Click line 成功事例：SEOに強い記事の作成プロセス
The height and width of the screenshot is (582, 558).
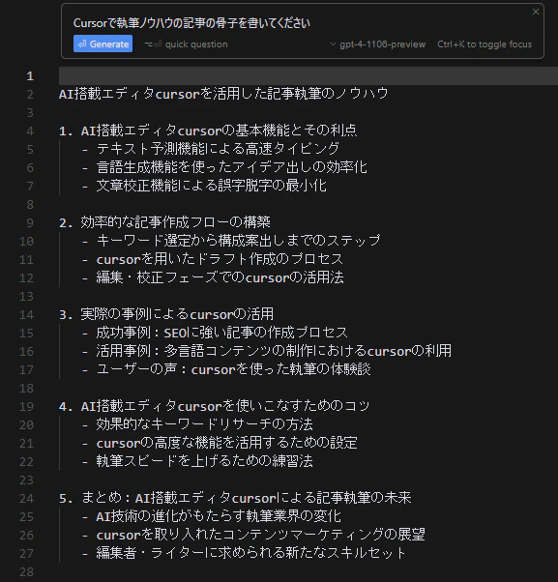222,333
